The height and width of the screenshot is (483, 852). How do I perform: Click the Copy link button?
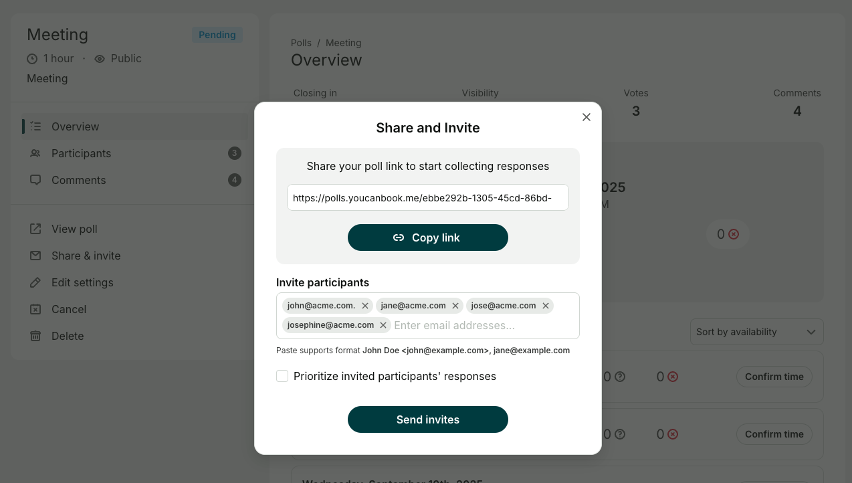428,237
